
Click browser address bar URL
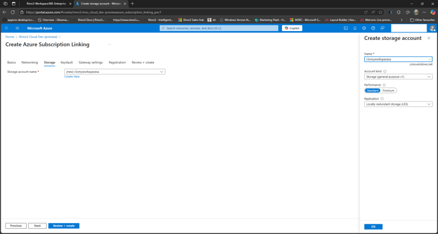coord(94,12)
